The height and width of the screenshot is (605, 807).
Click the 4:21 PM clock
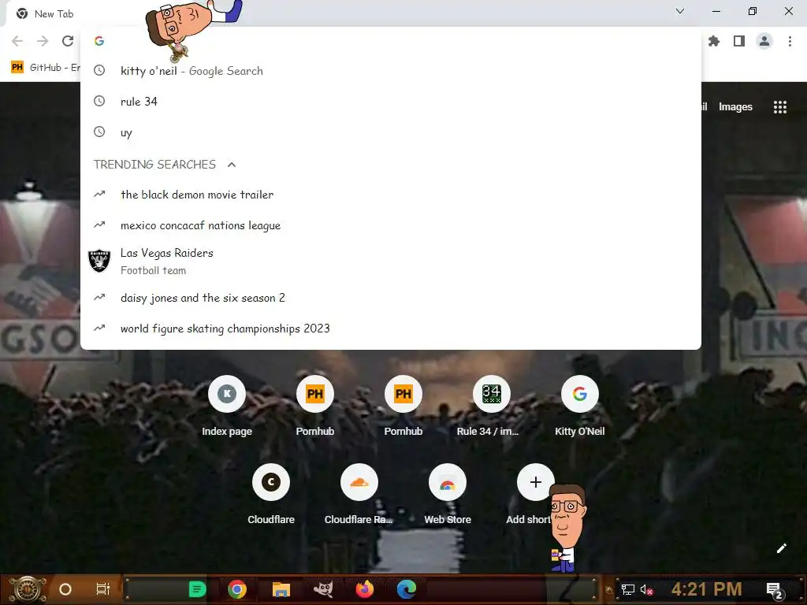pos(707,589)
